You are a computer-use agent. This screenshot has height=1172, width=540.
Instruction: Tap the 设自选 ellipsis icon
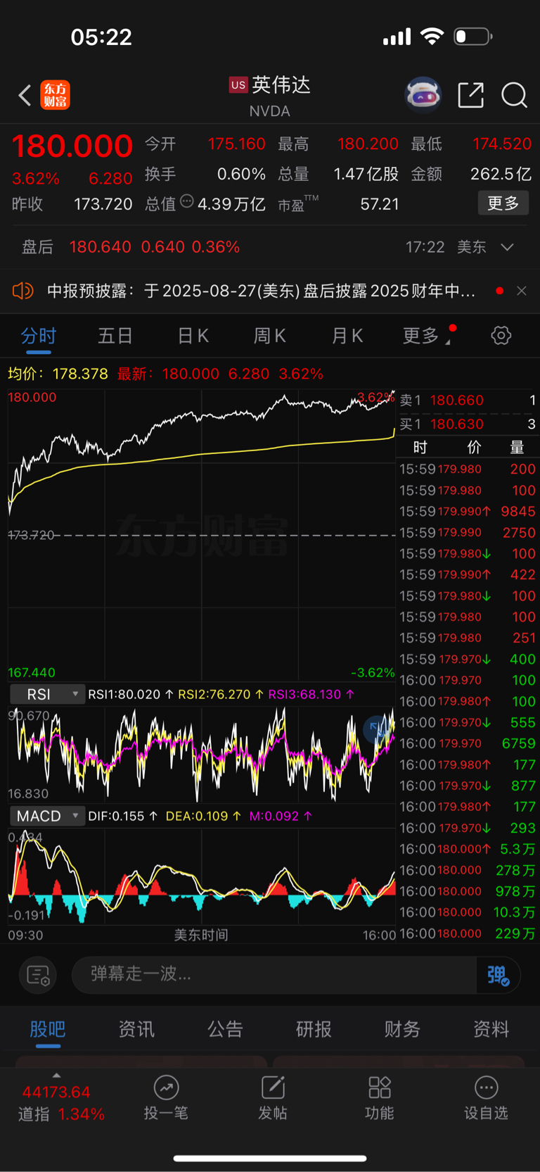tap(486, 1088)
